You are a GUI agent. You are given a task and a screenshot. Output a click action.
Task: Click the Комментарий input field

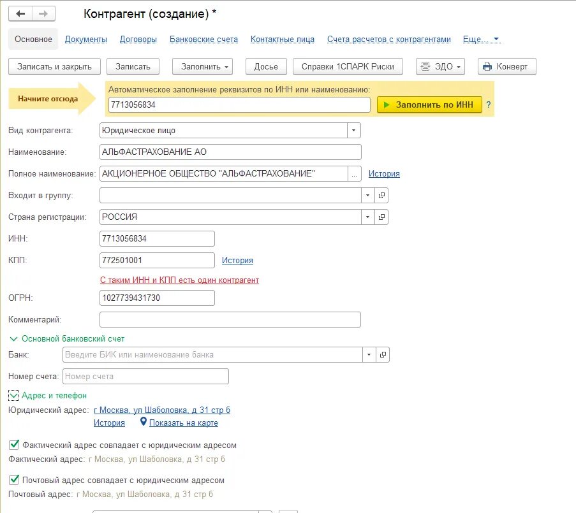(230, 319)
